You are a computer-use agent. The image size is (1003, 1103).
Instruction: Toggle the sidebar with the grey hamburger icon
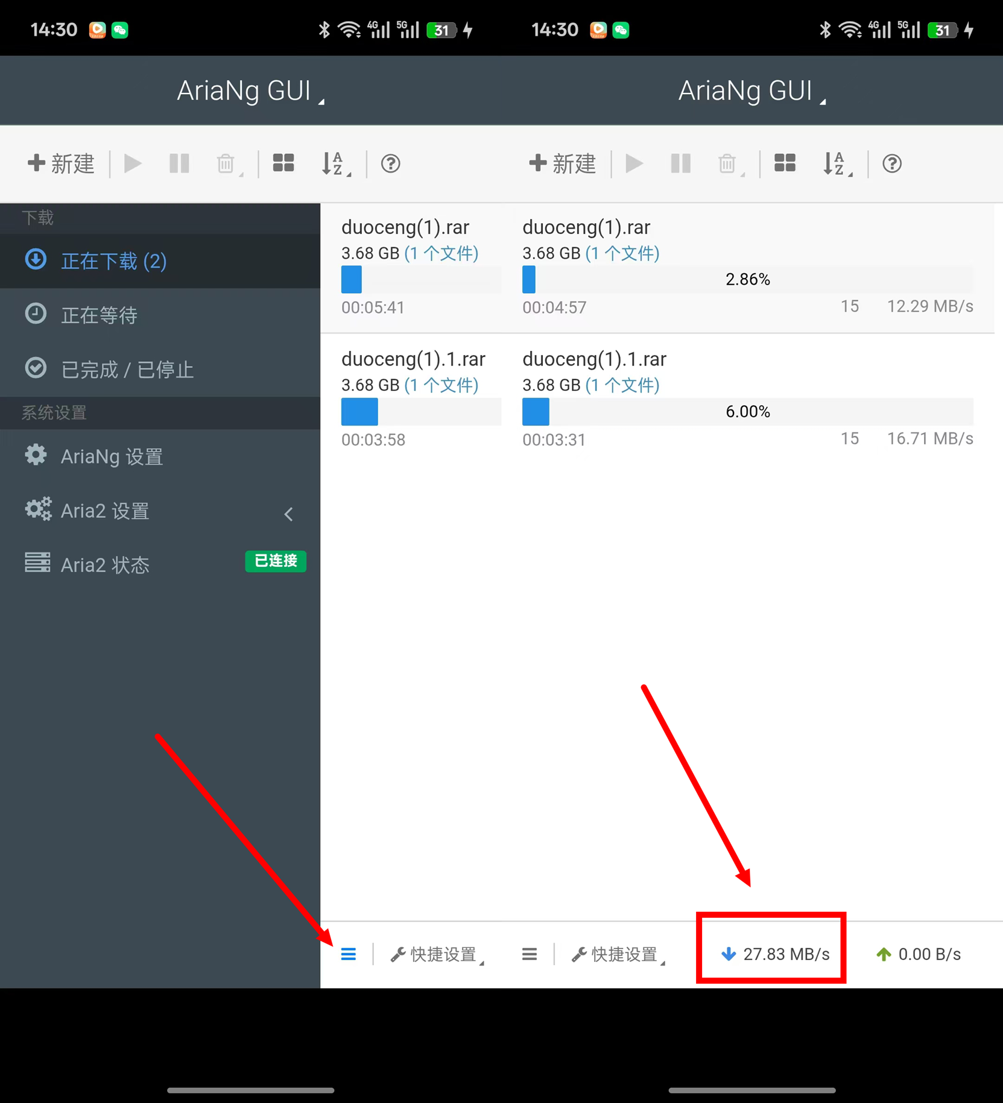tap(530, 954)
